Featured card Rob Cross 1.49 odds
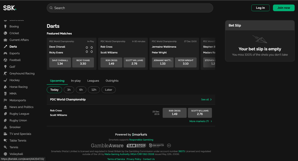 tap(111, 62)
